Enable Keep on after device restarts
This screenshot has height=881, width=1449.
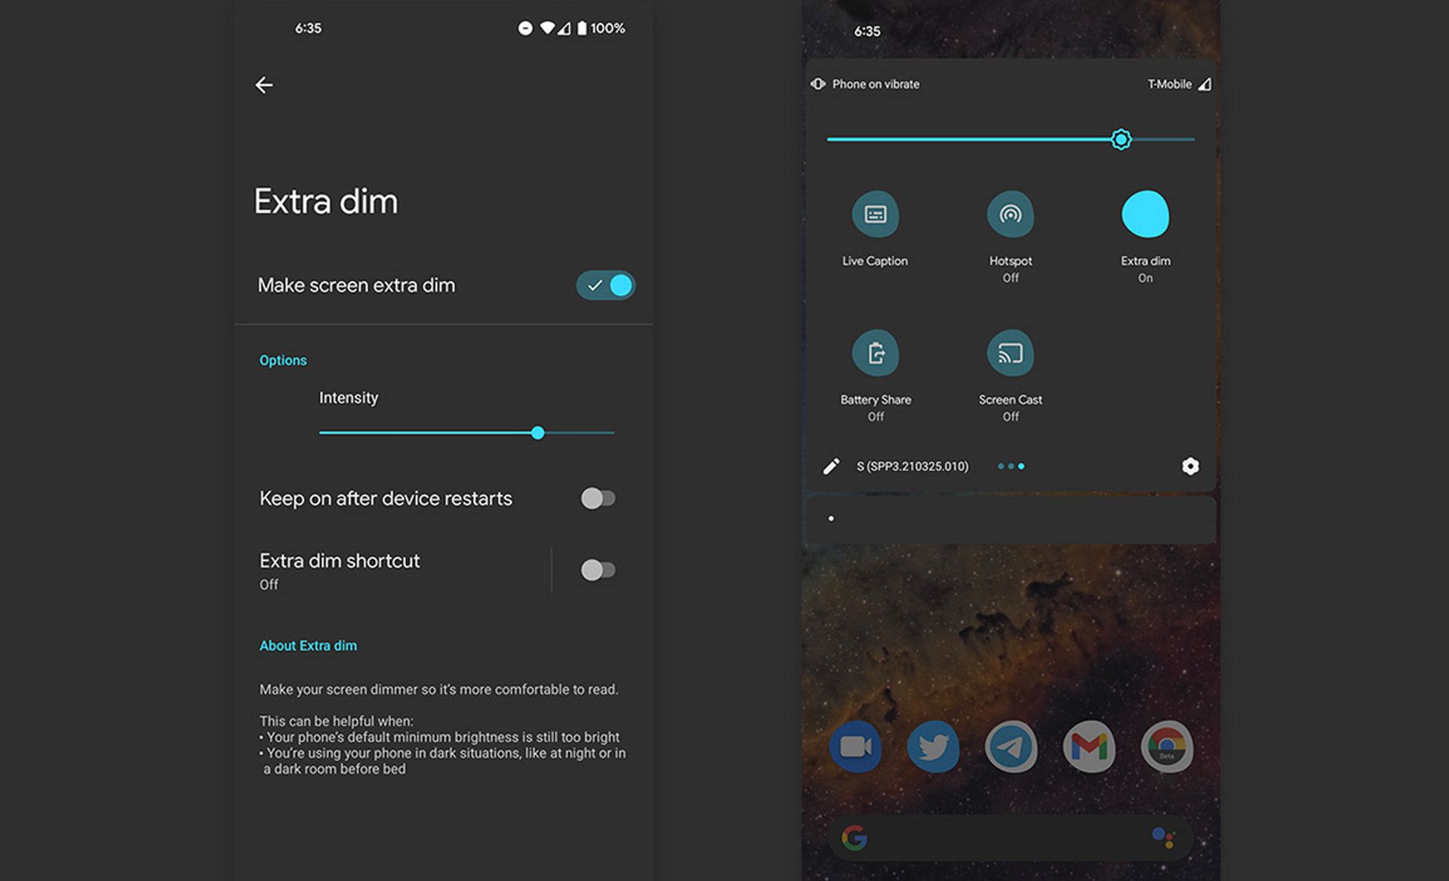(598, 498)
